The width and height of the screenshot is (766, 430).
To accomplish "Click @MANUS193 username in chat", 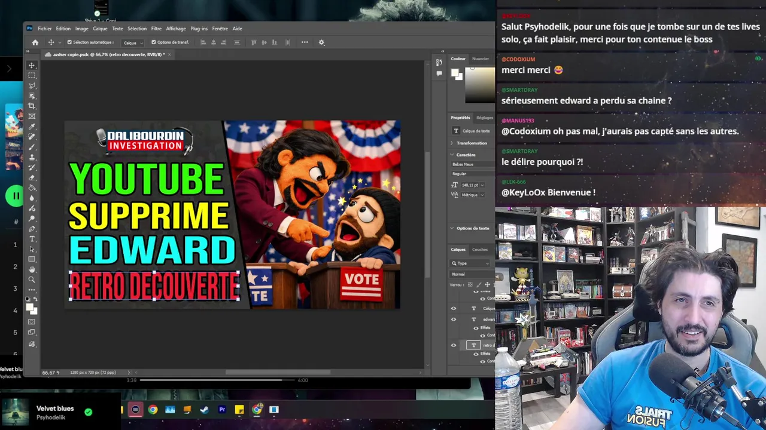I will (x=518, y=121).
